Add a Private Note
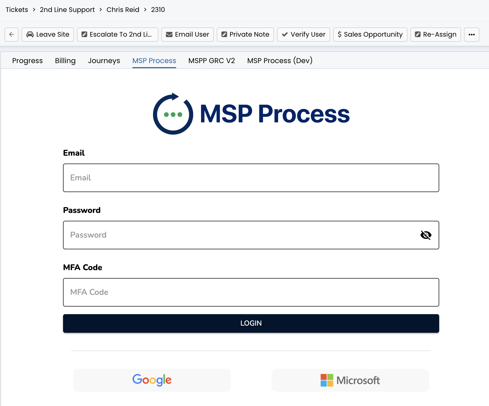489x406 pixels. coord(245,34)
